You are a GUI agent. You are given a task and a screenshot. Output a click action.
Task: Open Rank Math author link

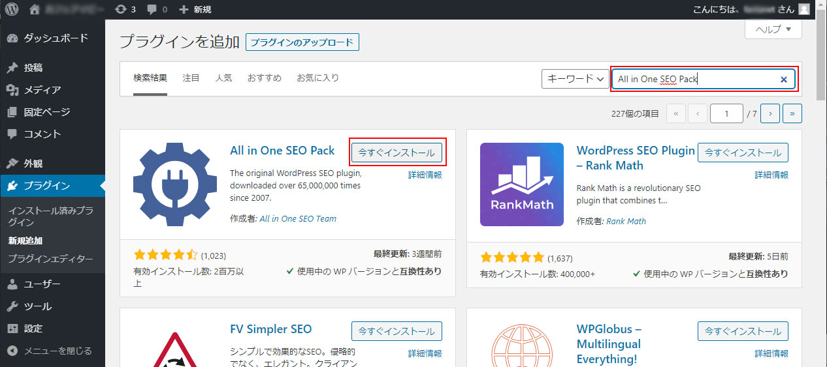click(x=626, y=221)
